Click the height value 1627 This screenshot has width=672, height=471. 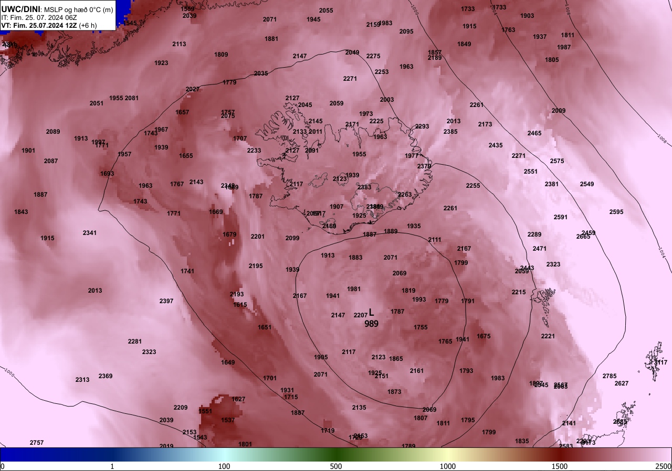pyautogui.click(x=238, y=399)
